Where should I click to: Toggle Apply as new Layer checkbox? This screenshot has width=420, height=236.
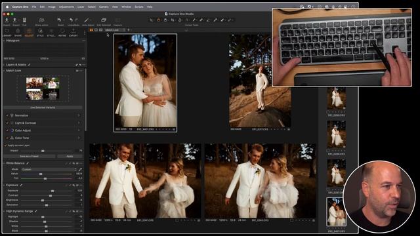coord(6,146)
